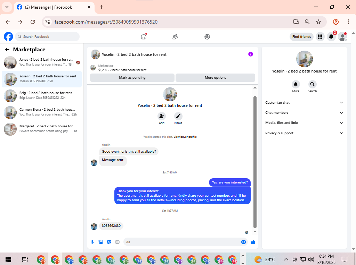Image resolution: width=356 pixels, height=265 pixels.
Task: View site information icon in address bar
Action: coord(48,22)
